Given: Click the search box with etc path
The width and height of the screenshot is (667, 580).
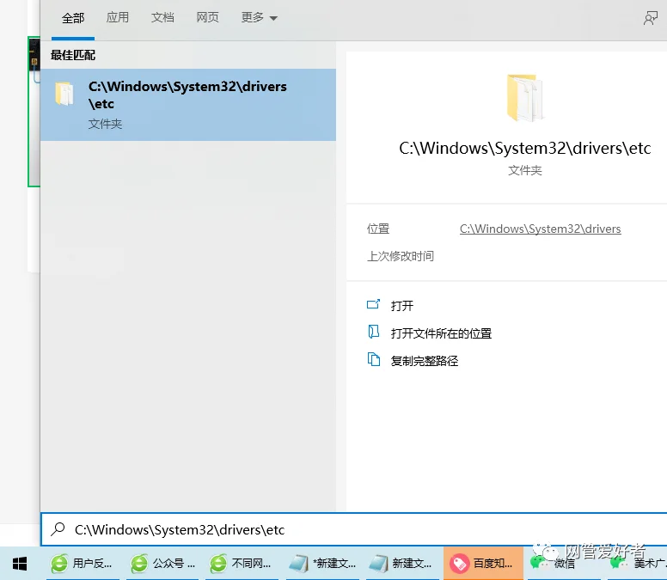Looking at the screenshot, I should tap(354, 529).
